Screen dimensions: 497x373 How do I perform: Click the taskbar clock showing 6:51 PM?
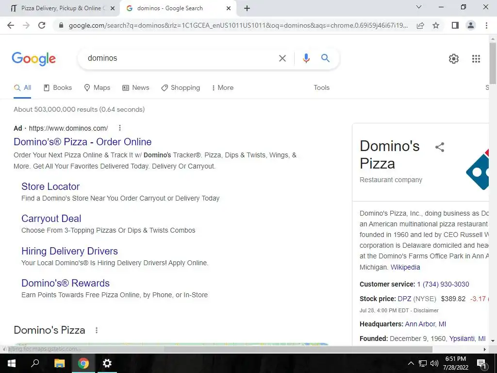tap(455, 363)
